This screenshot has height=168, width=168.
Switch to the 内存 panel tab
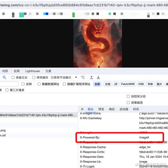(x=5, y=71)
